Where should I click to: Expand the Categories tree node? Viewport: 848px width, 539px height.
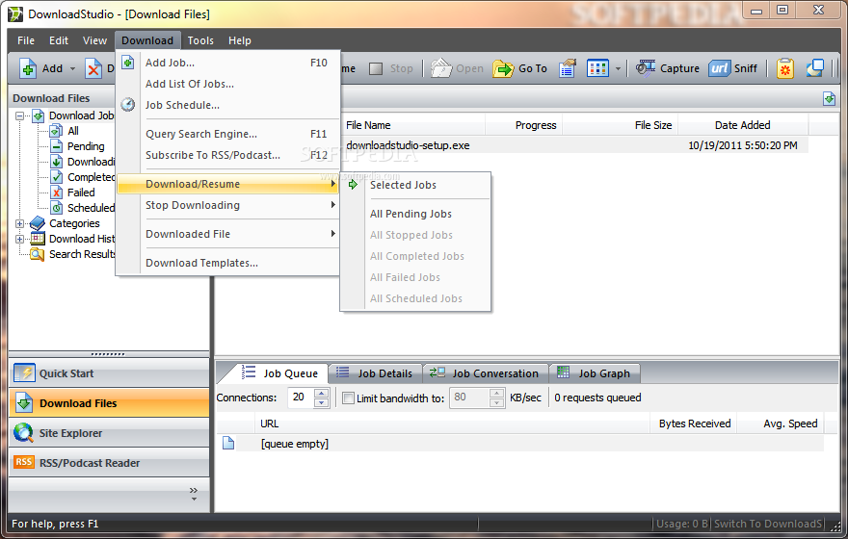click(20, 223)
